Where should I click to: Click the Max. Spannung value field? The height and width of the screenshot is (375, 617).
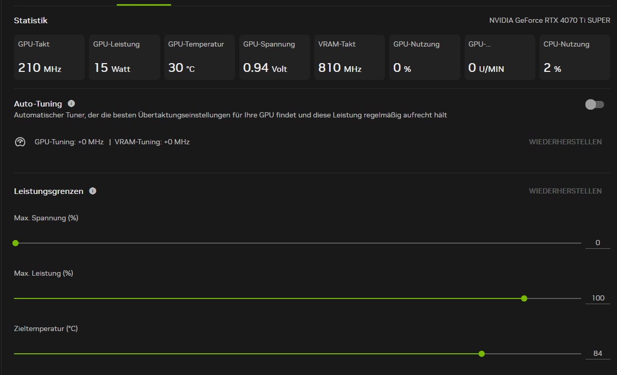598,243
